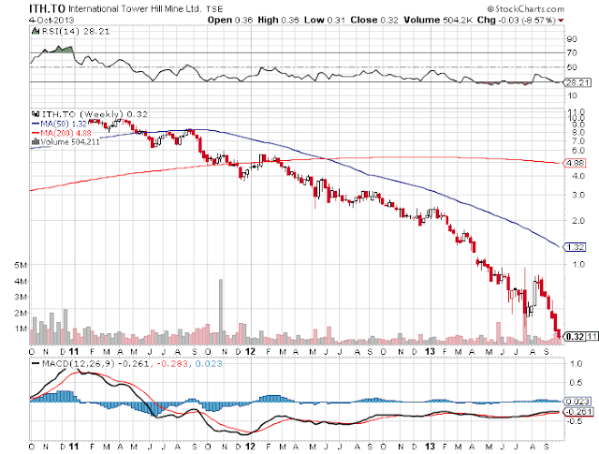Viewport: 599px width, 454px height.
Task: Click the 4-Oct-2013 date label
Action: click(51, 20)
